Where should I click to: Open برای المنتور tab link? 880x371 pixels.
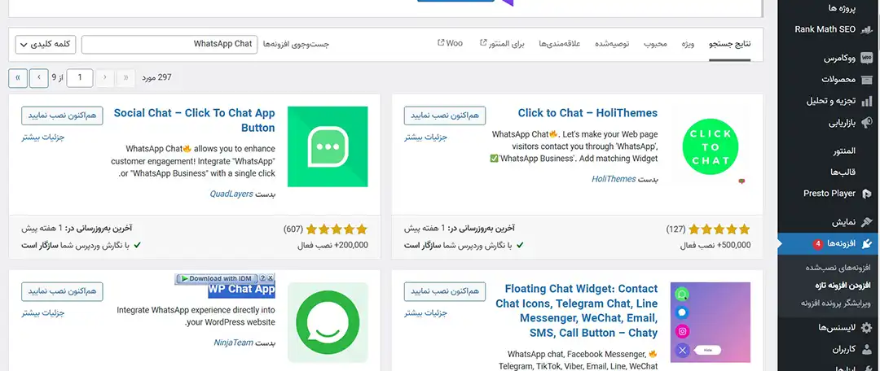click(502, 44)
